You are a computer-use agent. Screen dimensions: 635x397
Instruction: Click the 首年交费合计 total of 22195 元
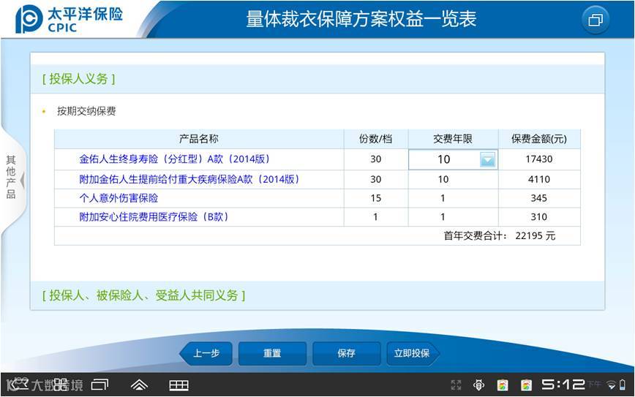500,235
